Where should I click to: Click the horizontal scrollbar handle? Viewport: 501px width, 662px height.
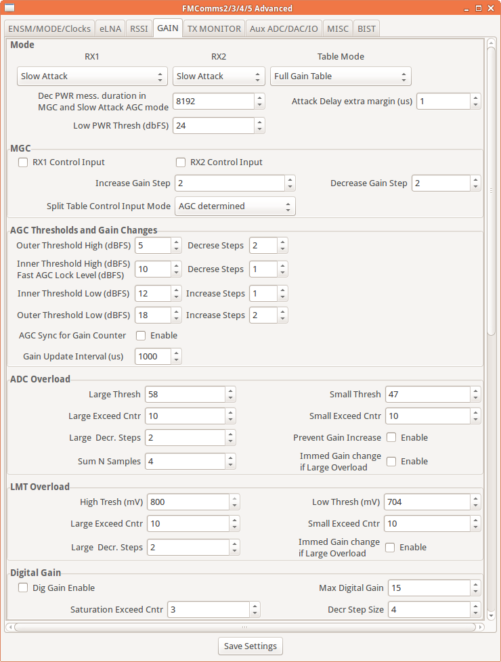pos(245,627)
